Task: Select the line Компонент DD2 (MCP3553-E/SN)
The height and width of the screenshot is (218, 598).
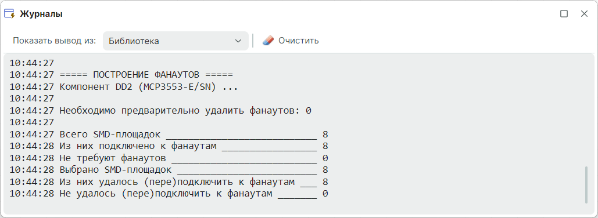Action: 124,87
